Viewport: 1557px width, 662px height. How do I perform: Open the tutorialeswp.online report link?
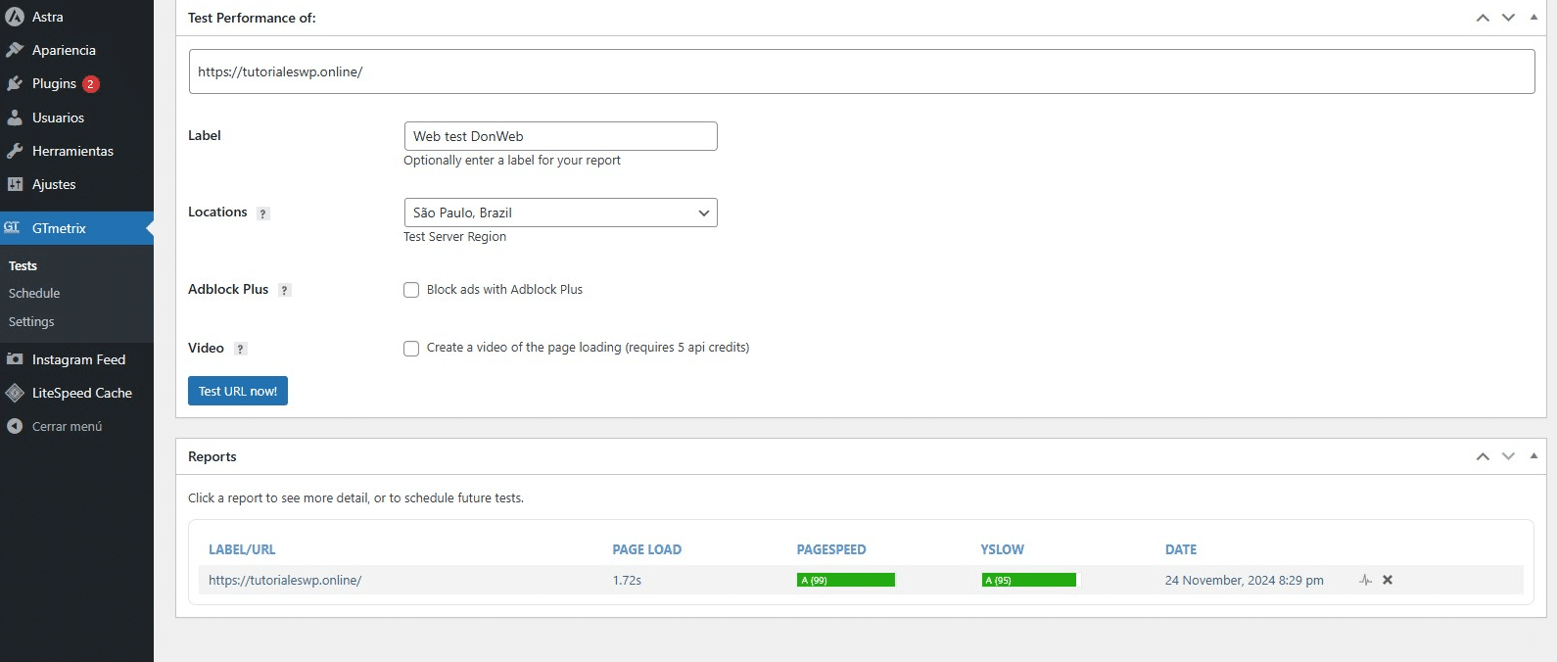click(285, 580)
